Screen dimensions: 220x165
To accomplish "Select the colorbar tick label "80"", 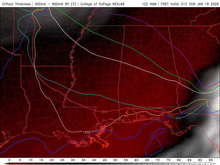I will (179, 160).
